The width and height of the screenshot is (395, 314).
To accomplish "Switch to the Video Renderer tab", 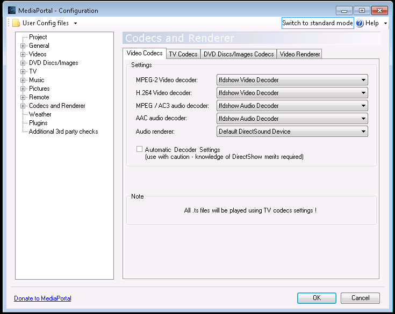I will click(300, 54).
